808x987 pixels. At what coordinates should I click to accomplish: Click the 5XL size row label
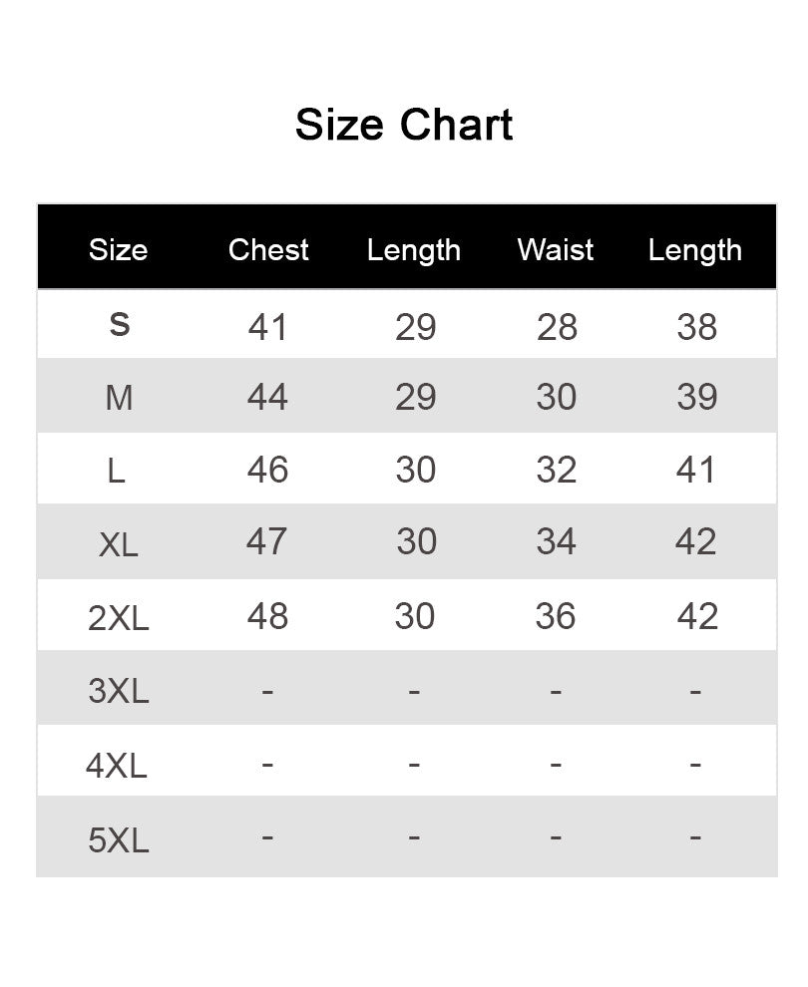[119, 840]
